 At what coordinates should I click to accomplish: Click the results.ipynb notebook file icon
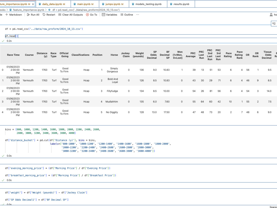171,4
